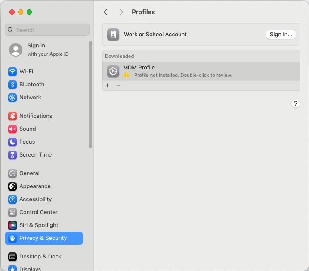This screenshot has width=309, height=271.
Task: Select the Network globe icon
Action: (12, 98)
